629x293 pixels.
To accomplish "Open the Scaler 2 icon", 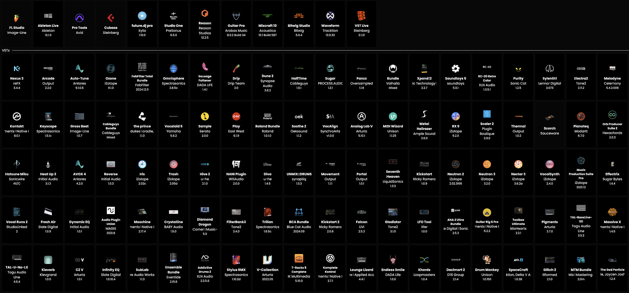I will coord(487,114).
